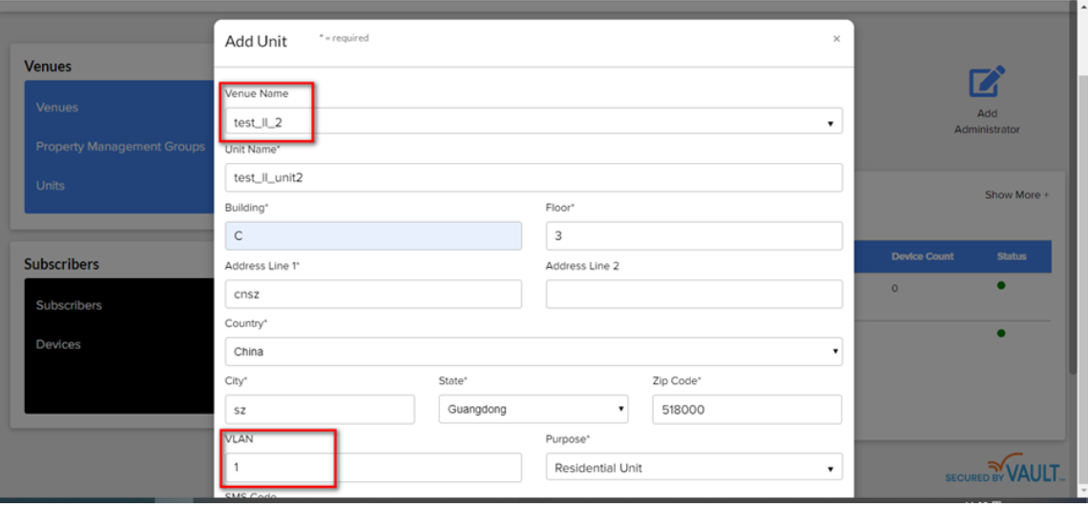This screenshot has width=1088, height=507.
Task: Select Devices in the Subscribers panel
Action: pos(58,345)
